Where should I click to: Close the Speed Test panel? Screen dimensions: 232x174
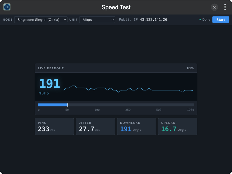[214, 7]
